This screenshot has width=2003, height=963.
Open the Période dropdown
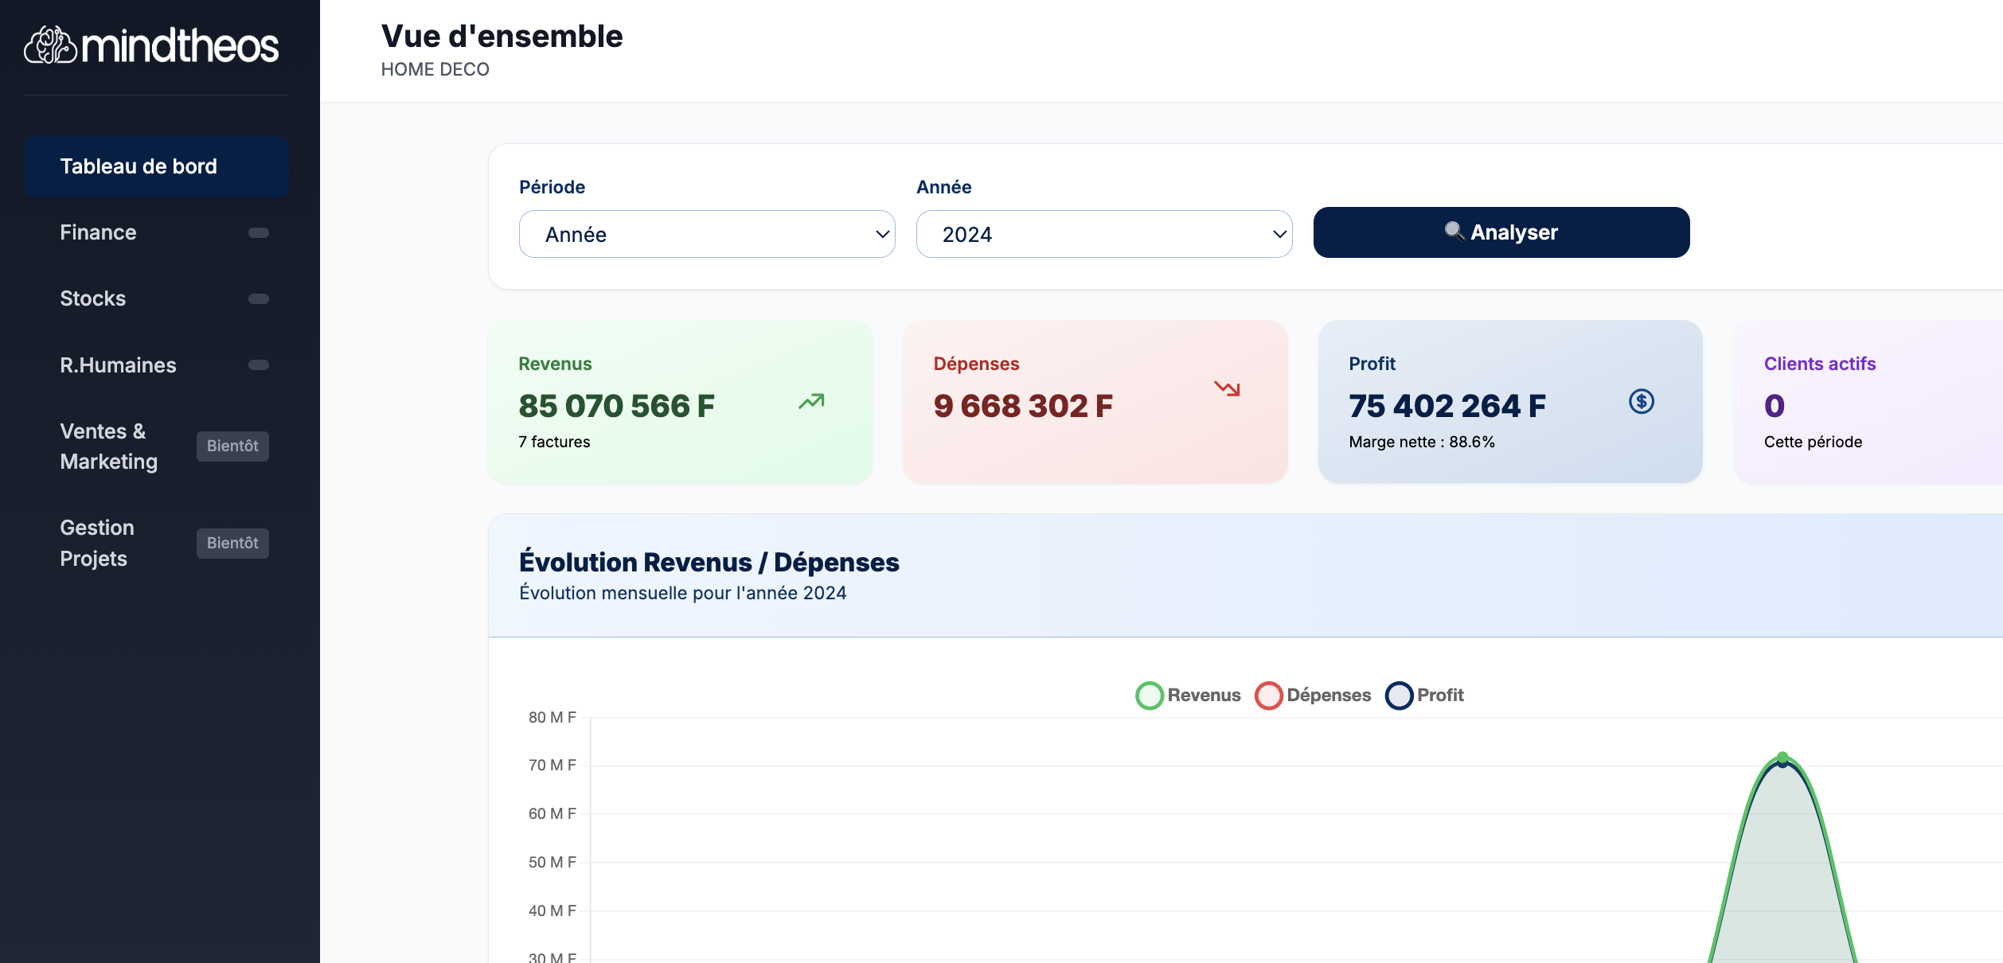pyautogui.click(x=707, y=234)
